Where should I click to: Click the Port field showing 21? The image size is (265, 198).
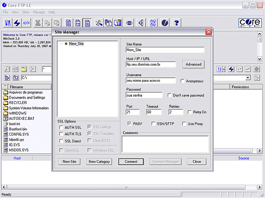coord(133,112)
